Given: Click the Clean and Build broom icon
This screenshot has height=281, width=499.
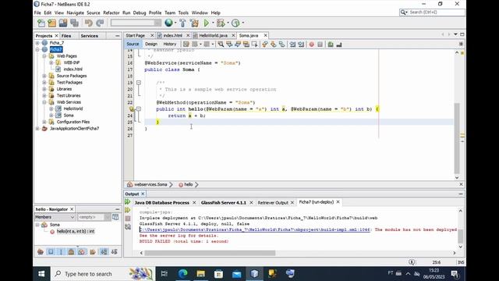Looking at the screenshot, I should click(x=194, y=23).
